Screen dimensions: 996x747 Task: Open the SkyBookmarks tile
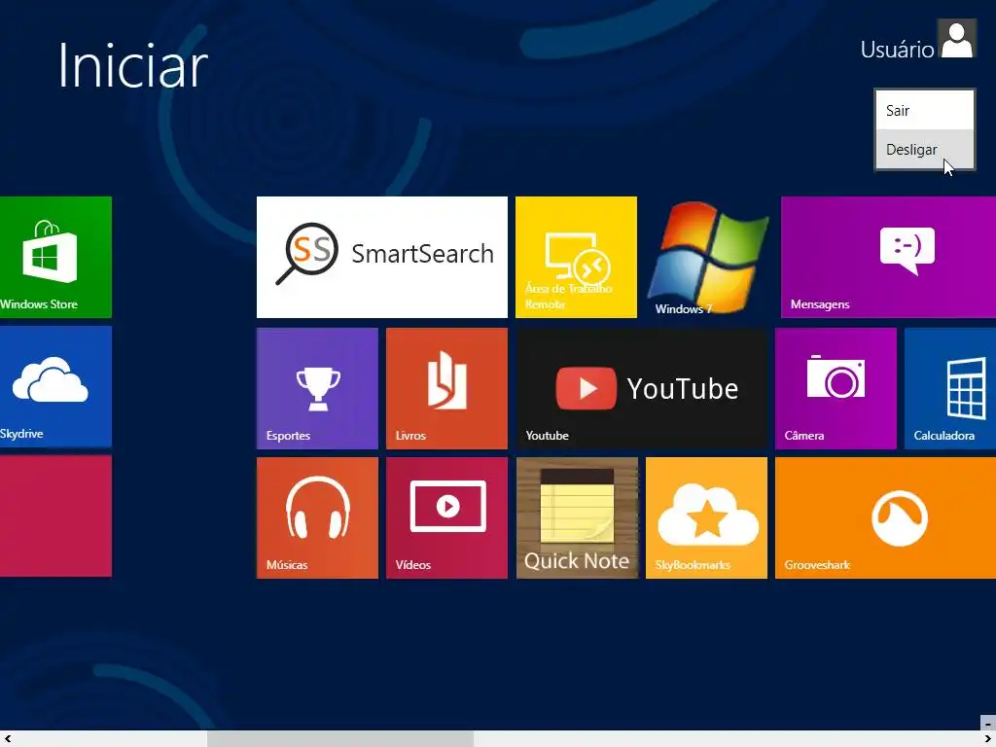706,518
